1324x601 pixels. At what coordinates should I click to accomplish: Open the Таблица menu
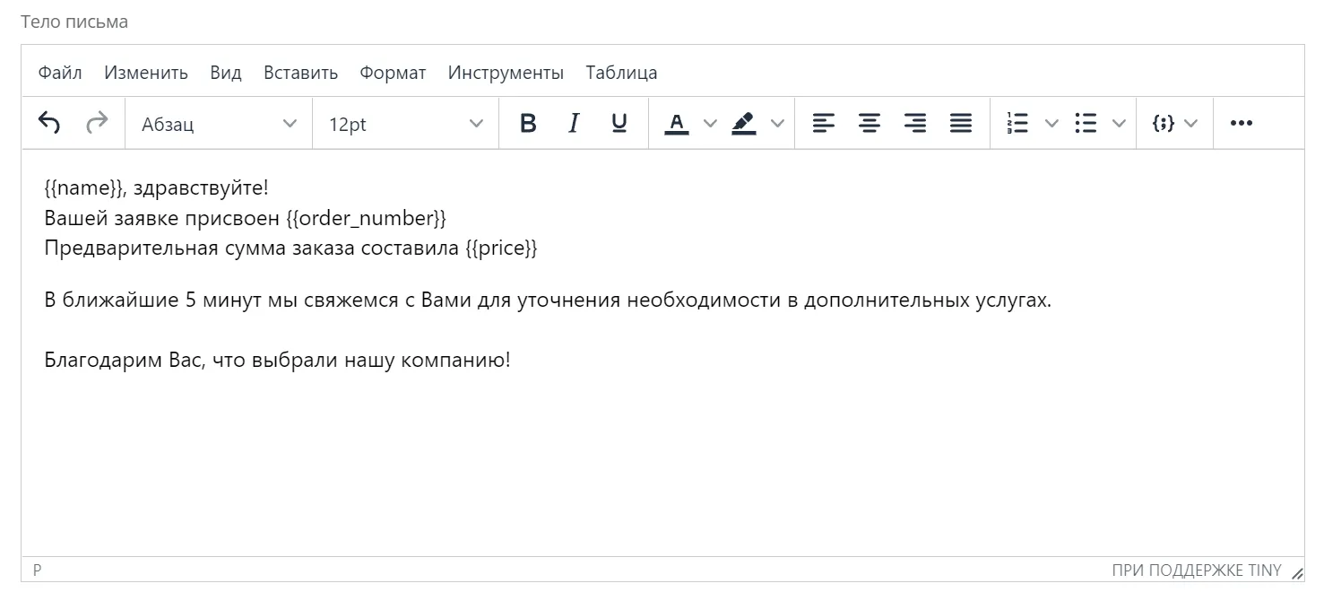click(622, 73)
